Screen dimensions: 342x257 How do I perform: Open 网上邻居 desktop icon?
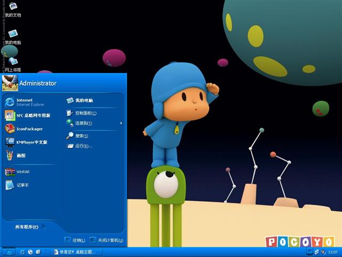point(13,64)
